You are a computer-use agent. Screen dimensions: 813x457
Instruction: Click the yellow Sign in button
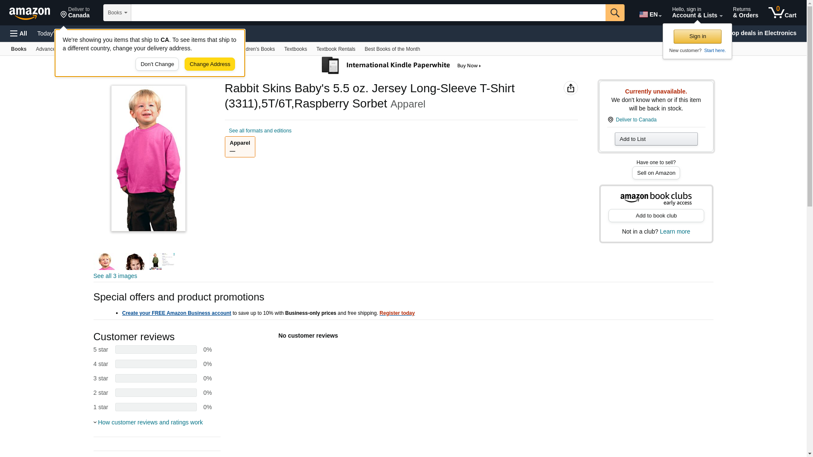tap(697, 36)
